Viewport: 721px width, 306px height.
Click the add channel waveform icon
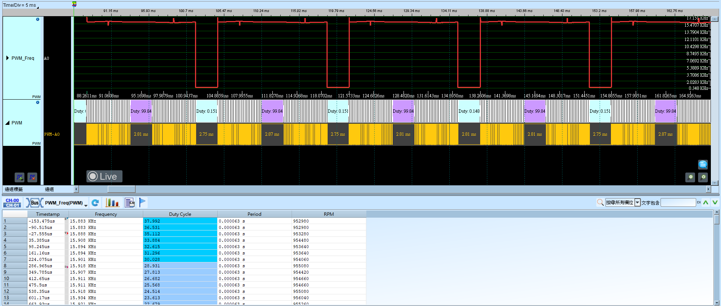point(20,177)
